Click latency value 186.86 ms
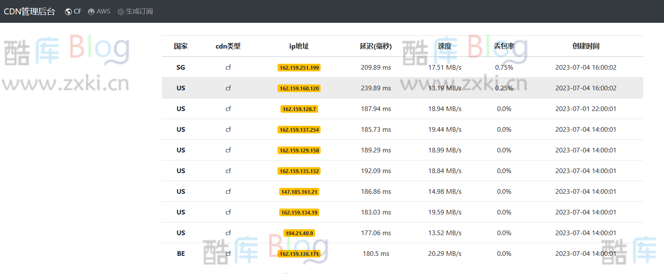Screen dimensions: 664x274 (376, 192)
